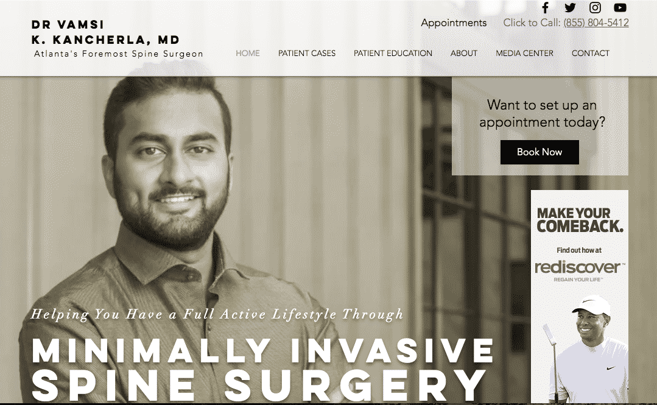Call the (855) 804-5412 phone link
The width and height of the screenshot is (657, 405).
click(596, 23)
